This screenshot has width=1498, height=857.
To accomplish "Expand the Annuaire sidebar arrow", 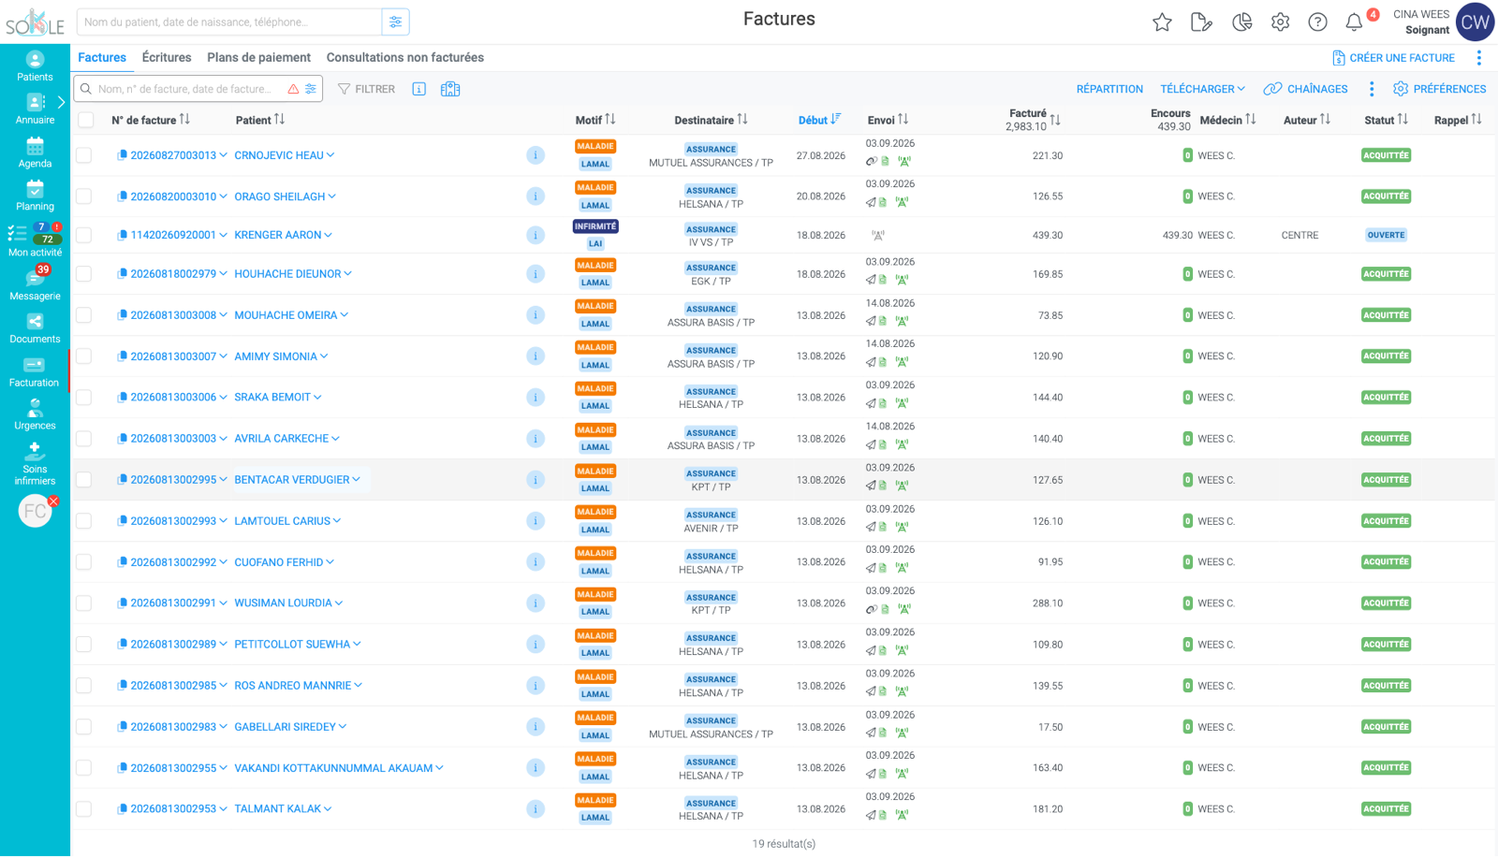I will (x=62, y=102).
